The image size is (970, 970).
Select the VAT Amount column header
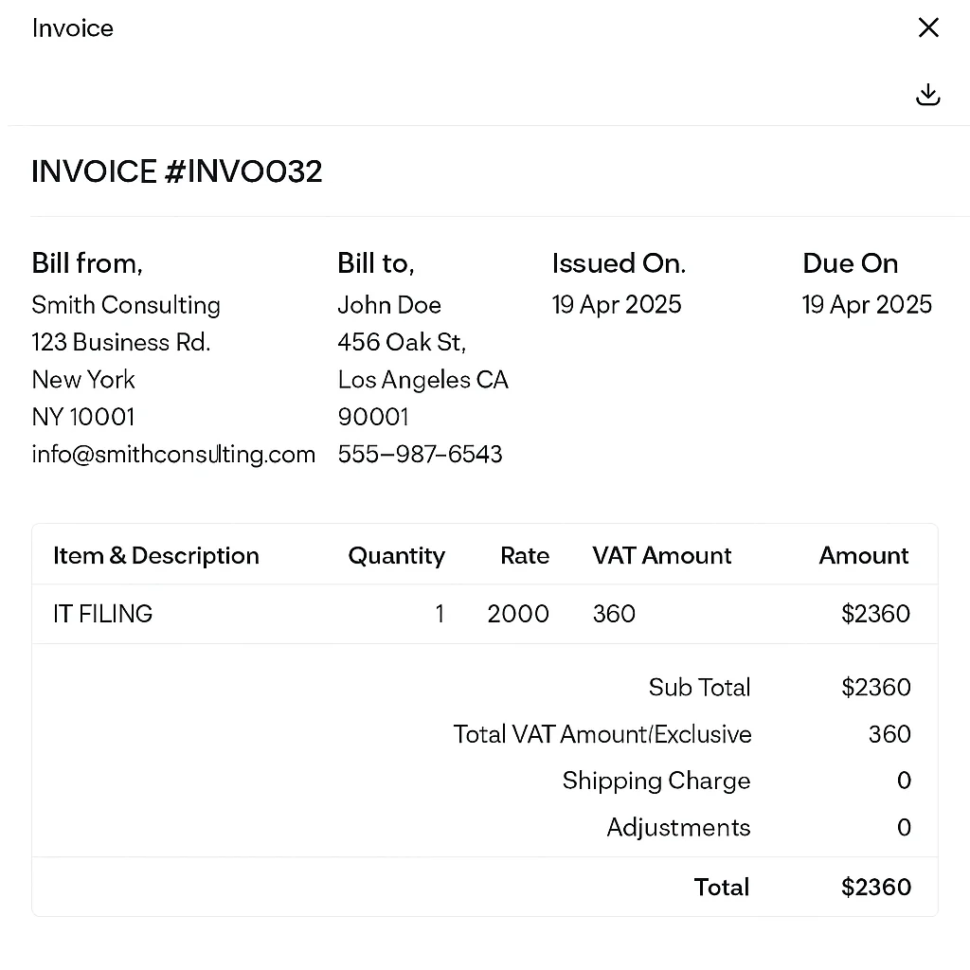pos(661,556)
